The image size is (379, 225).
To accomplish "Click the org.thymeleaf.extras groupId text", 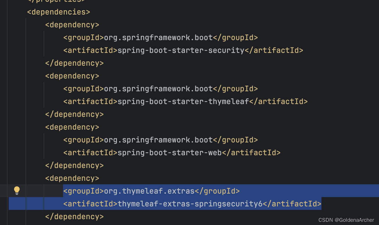I will point(149,191).
